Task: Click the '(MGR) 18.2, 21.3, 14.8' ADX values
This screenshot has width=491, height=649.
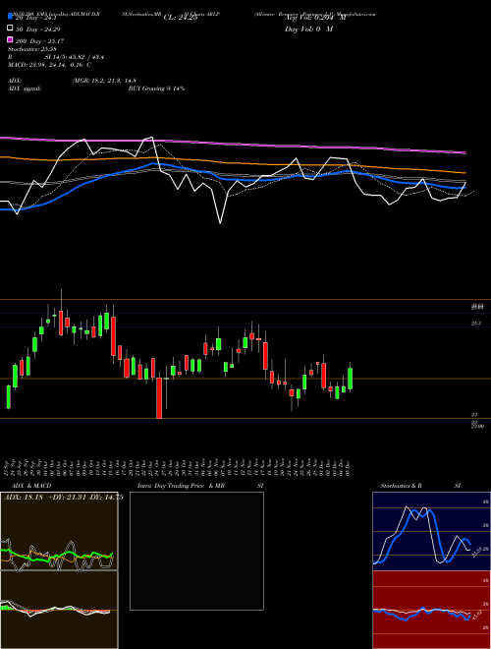Action: click(x=104, y=81)
